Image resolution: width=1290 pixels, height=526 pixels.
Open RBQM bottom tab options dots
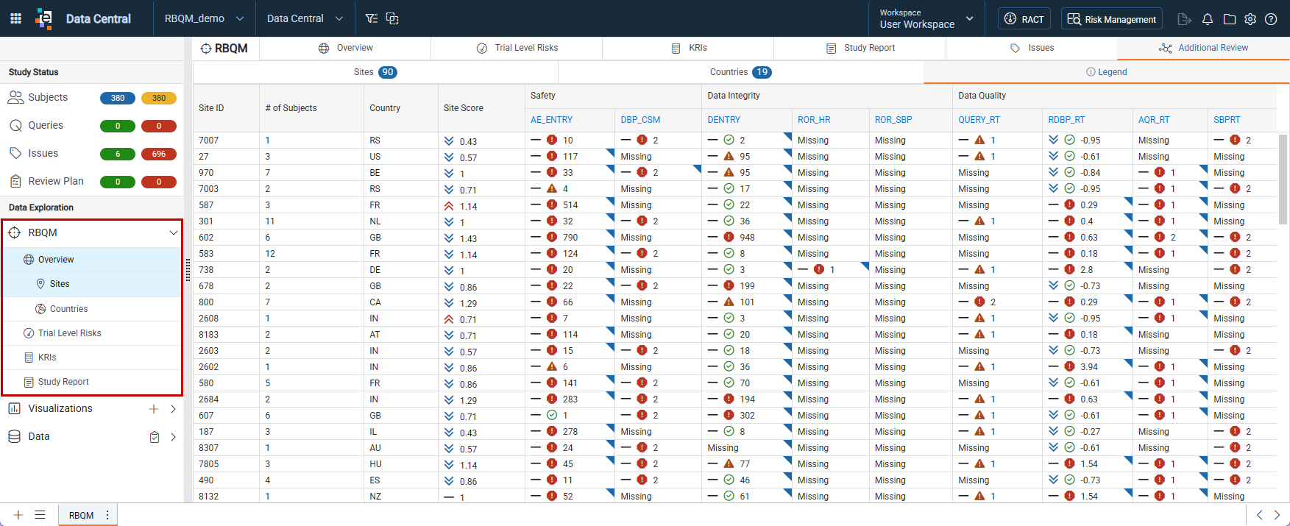[107, 515]
